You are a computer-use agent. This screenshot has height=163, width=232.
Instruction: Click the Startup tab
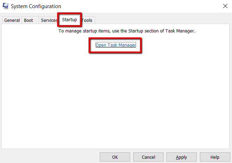[69, 20]
